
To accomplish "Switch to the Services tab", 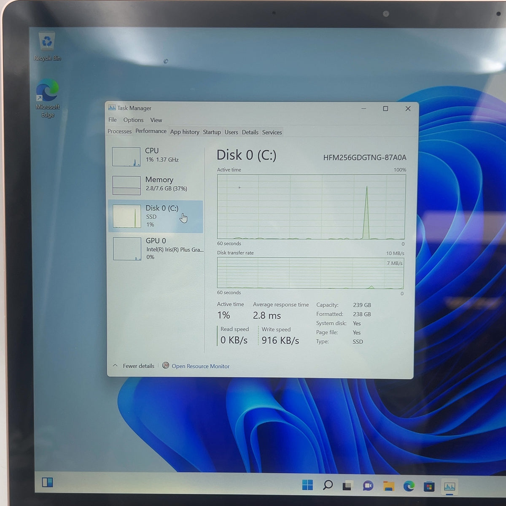I will click(272, 132).
